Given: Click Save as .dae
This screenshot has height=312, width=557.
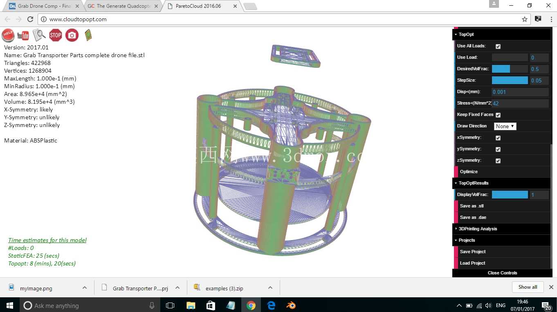Looking at the screenshot, I should pyautogui.click(x=502, y=217).
